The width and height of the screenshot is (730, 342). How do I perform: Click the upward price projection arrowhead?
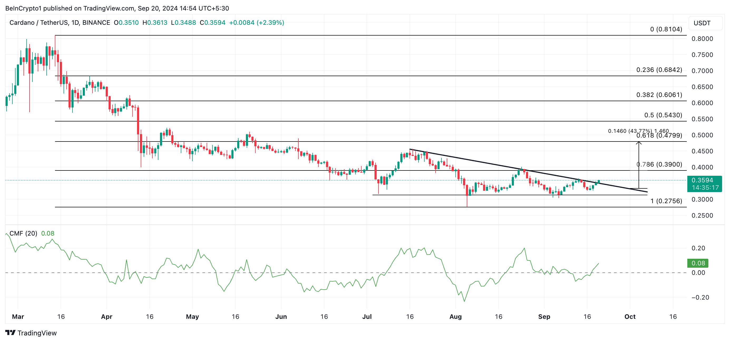coord(639,143)
